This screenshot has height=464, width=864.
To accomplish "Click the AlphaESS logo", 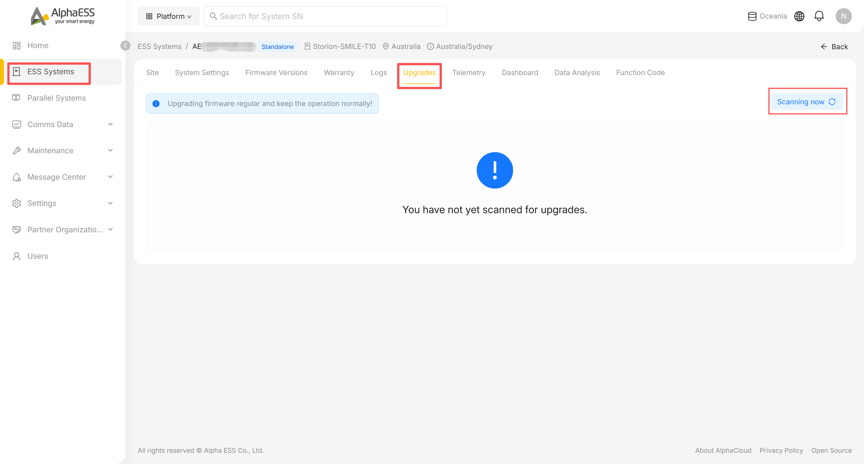I will pos(63,16).
